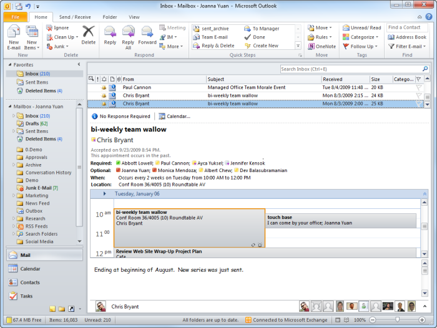437x328 pixels.
Task: Sort messages by the Received column
Action: pyautogui.click(x=346, y=79)
